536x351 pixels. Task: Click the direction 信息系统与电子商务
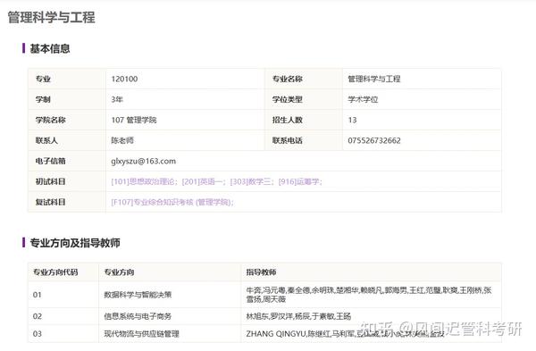pyautogui.click(x=138, y=316)
